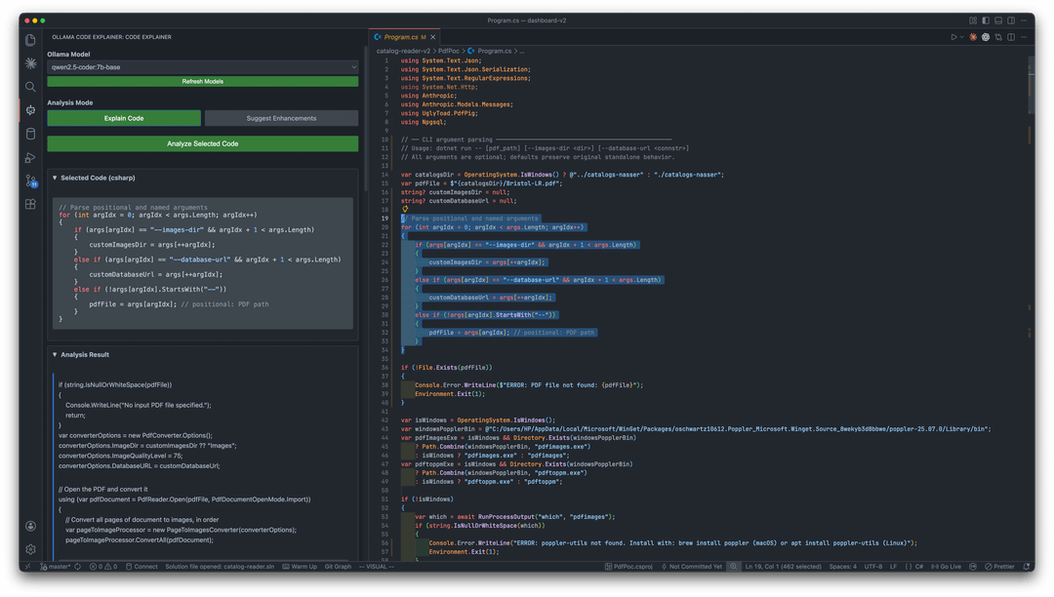This screenshot has width=1054, height=597.
Task: Select the Program.cs editor tab
Action: 402,36
